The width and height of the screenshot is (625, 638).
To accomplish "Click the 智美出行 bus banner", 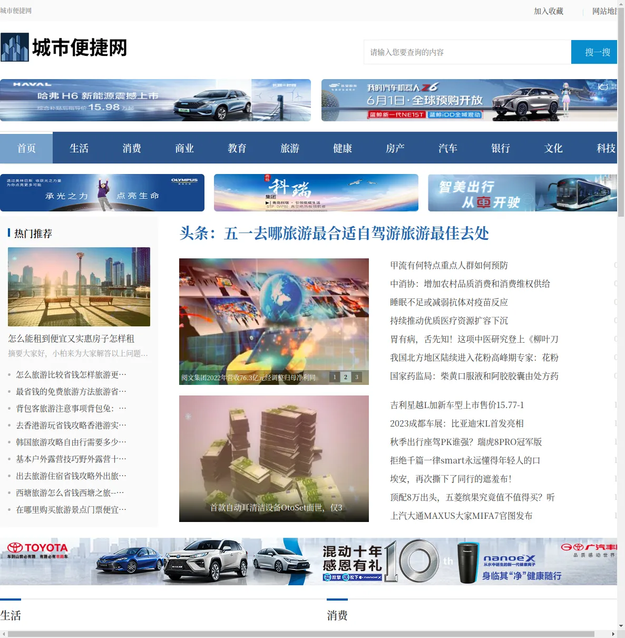I will click(522, 192).
